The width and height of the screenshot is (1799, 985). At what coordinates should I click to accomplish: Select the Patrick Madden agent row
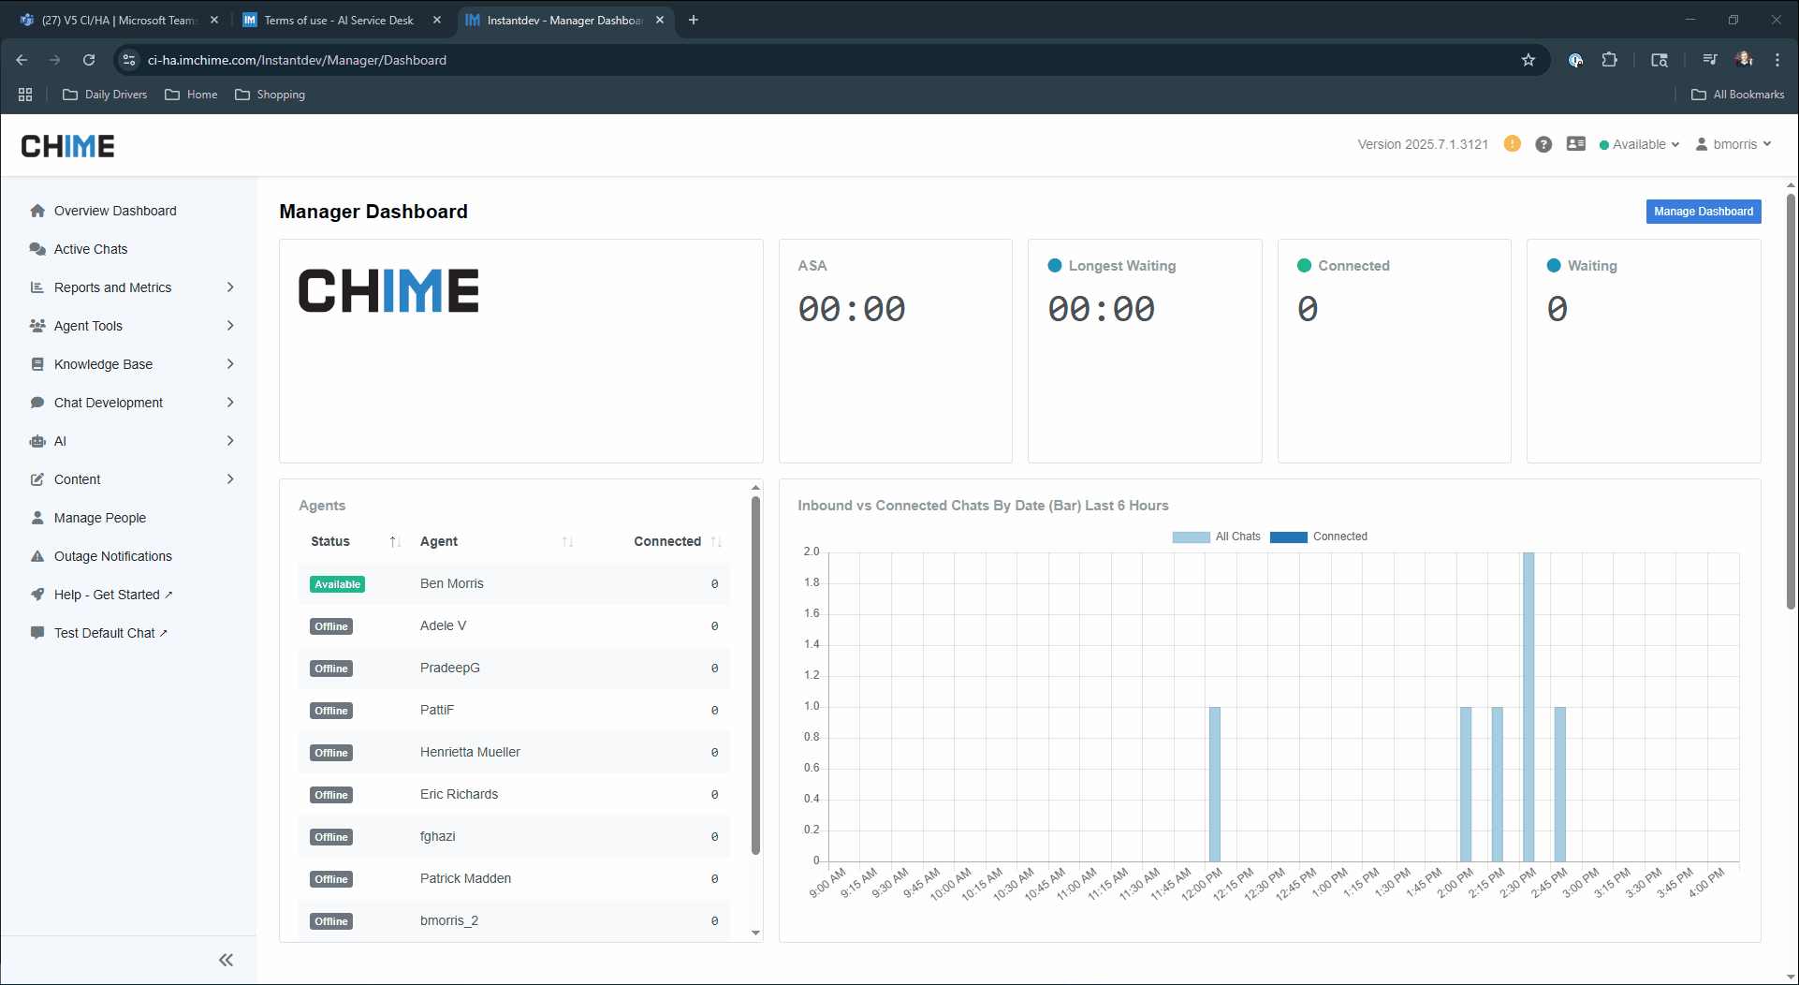[x=514, y=878]
